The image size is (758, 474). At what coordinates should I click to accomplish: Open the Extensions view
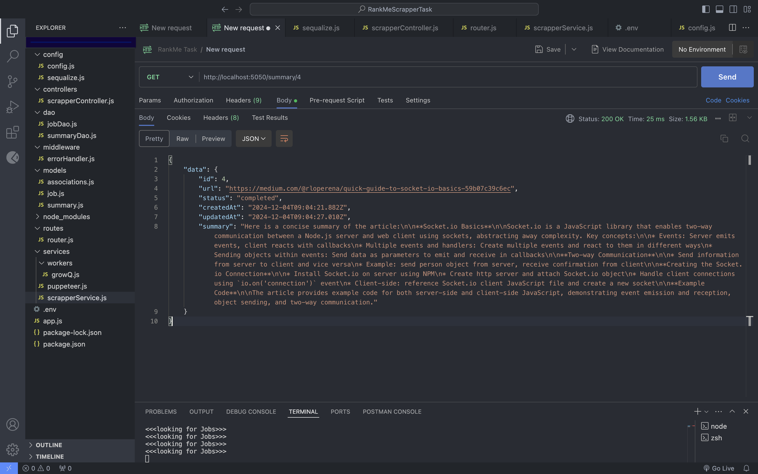click(13, 132)
